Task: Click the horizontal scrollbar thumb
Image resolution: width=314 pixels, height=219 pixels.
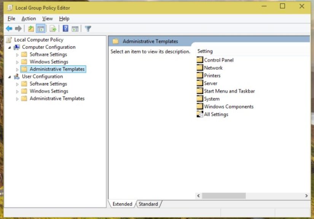Action: pos(224,195)
